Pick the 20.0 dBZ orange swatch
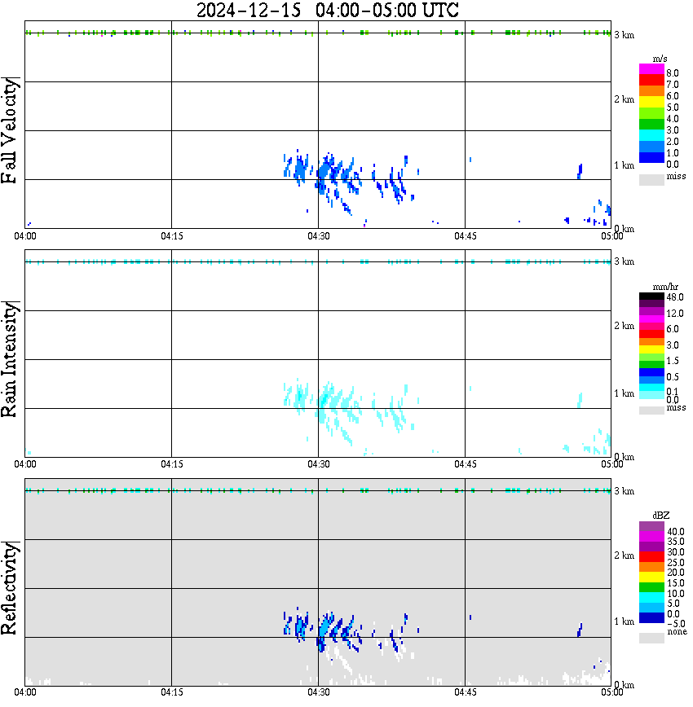Viewport: 693px width, 707px height. coord(651,567)
